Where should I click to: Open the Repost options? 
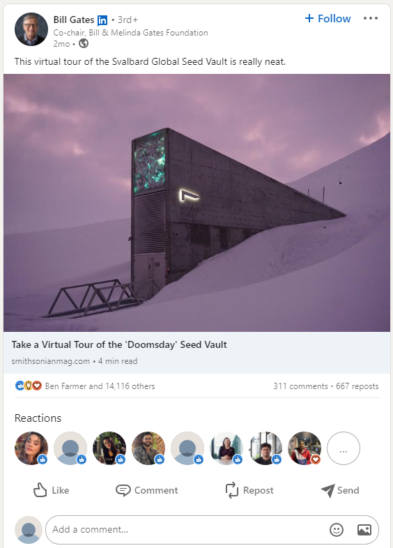(x=249, y=490)
